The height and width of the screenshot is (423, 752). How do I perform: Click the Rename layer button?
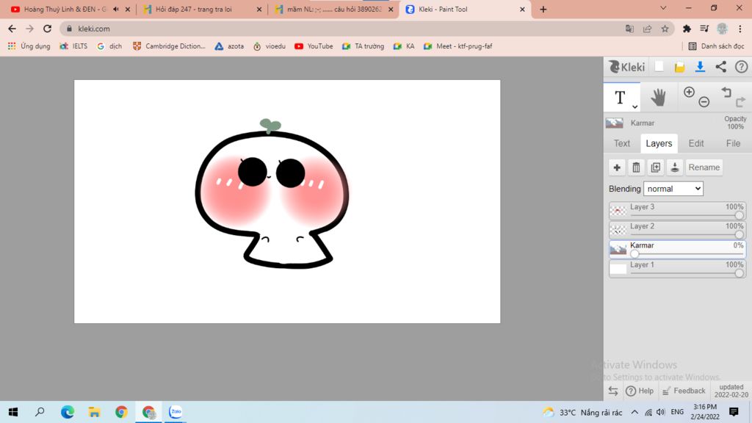coord(704,167)
